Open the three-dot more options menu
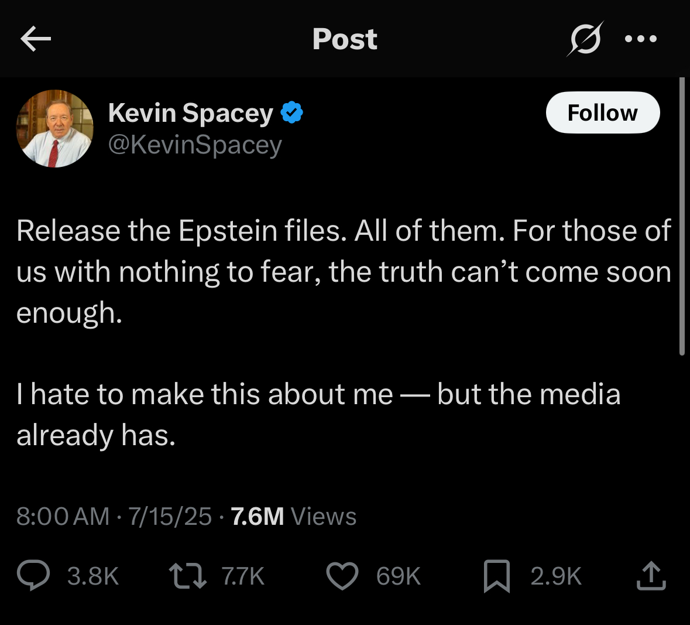Image resolution: width=690 pixels, height=625 pixels. tap(641, 39)
